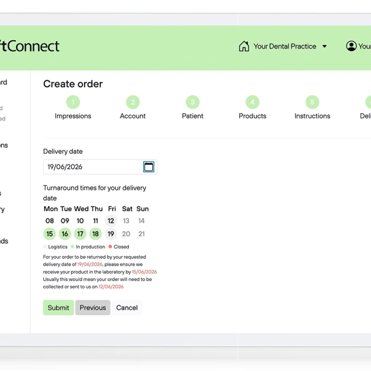Click the red 12/06/2026 collection date
This screenshot has width=371, height=371.
tap(111, 287)
